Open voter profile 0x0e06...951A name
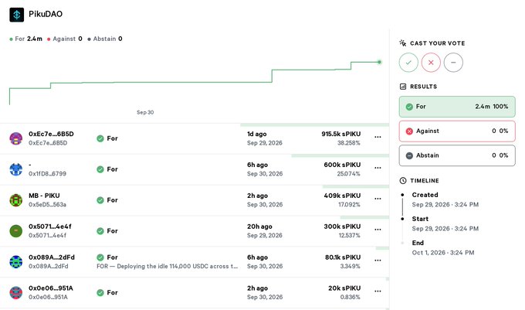Image resolution: width=525 pixels, height=310 pixels. click(x=51, y=288)
